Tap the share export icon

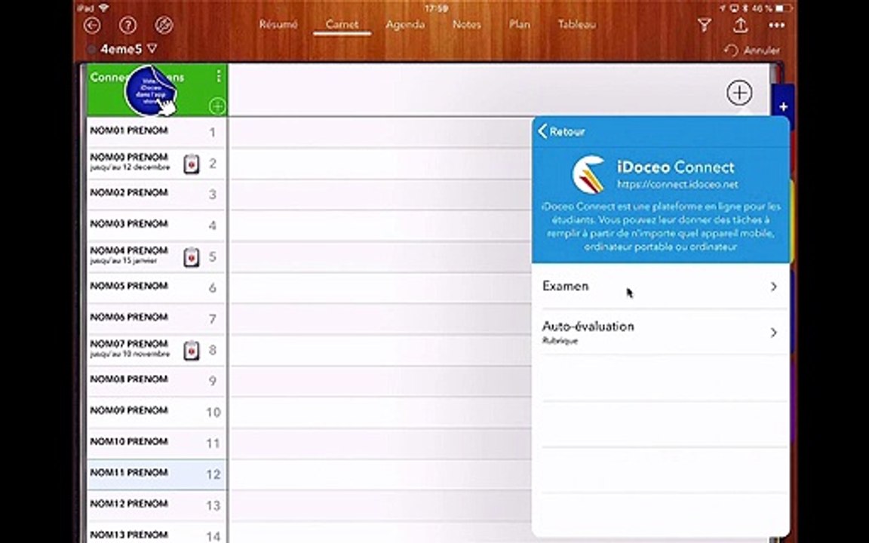741,25
